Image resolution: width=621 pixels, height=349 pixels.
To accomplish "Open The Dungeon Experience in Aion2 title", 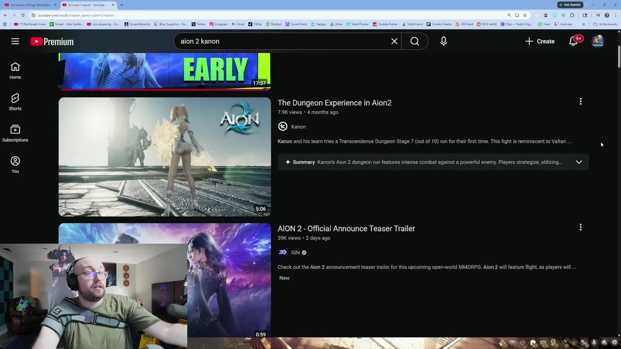I will click(x=334, y=103).
